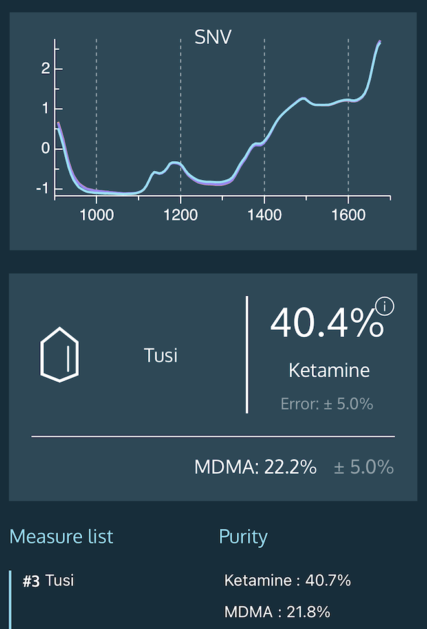Click the 1200 label on the x-axis
This screenshot has width=427, height=629.
(x=181, y=215)
